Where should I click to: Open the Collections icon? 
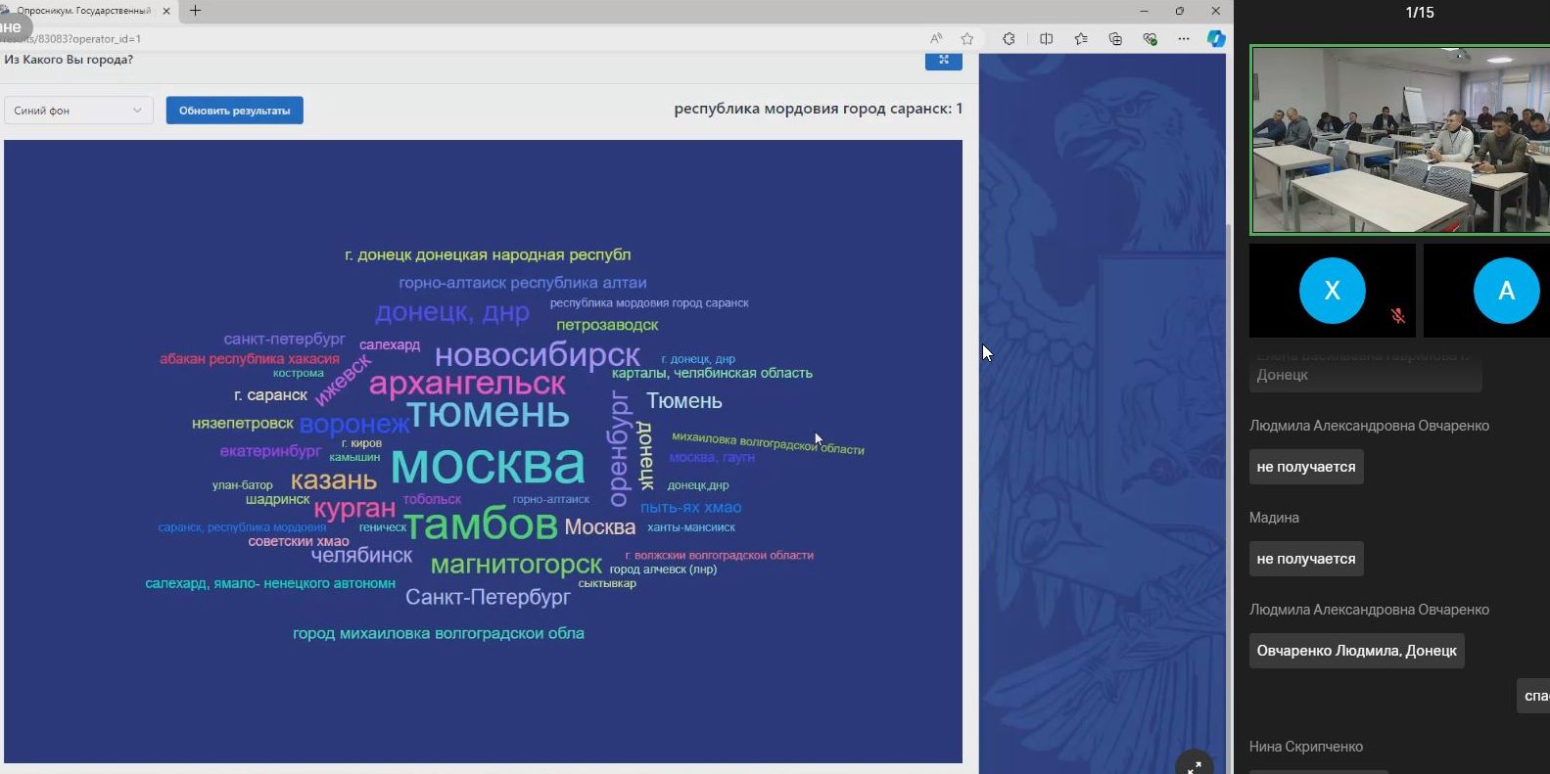pyautogui.click(x=1115, y=39)
